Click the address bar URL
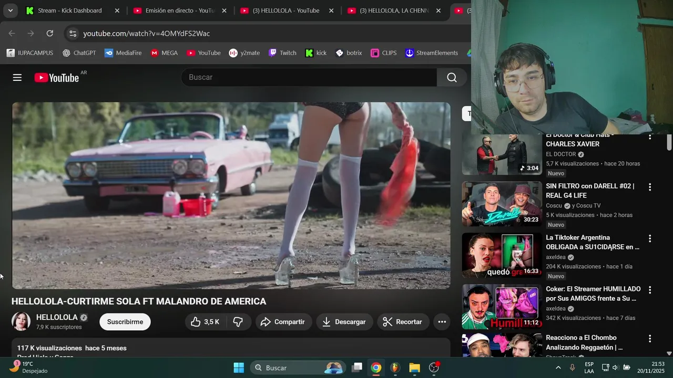This screenshot has height=378, width=673. click(x=147, y=34)
